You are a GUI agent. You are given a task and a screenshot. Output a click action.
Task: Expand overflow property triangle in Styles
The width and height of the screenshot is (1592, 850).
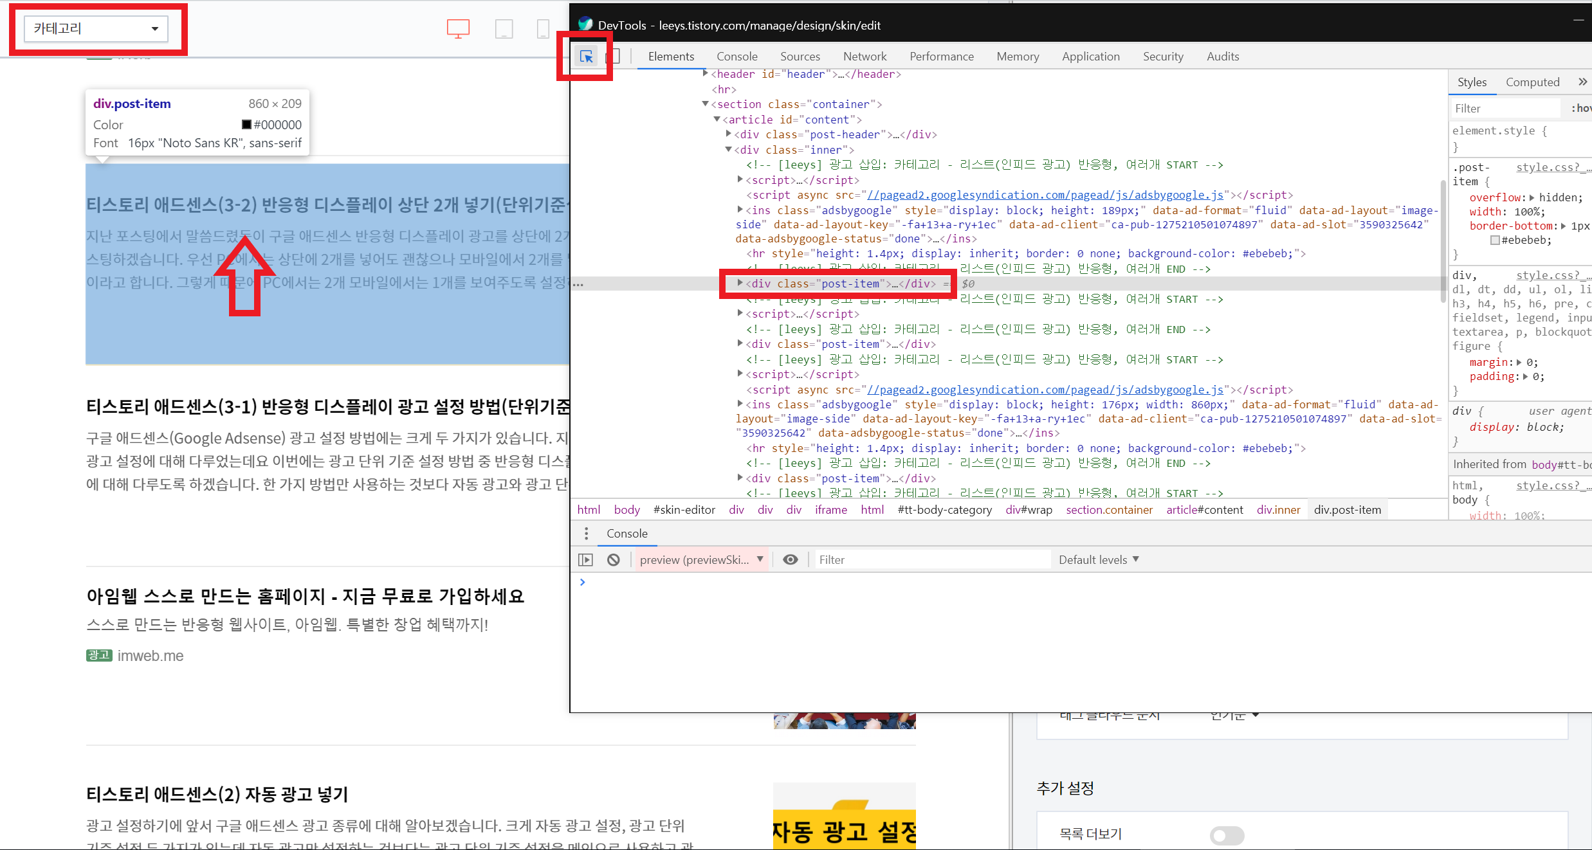click(x=1532, y=197)
